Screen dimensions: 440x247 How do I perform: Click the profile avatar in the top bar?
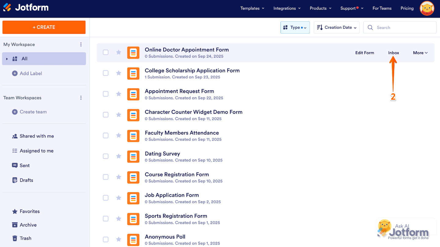point(427,8)
